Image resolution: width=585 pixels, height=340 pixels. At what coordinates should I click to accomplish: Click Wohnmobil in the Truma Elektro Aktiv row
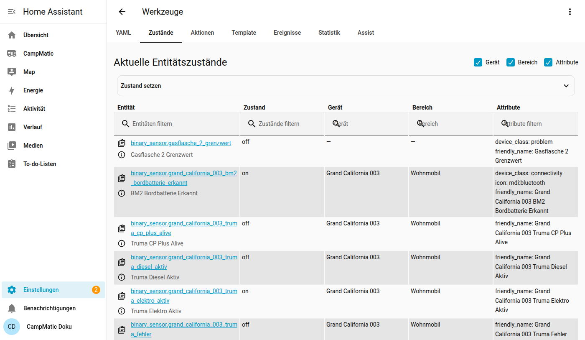425,291
